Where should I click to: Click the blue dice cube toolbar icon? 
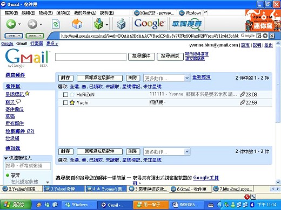pyautogui.click(x=121, y=24)
